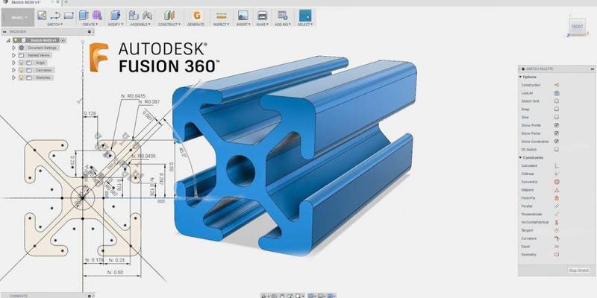Click the New Component icon in Assemble

[134, 16]
